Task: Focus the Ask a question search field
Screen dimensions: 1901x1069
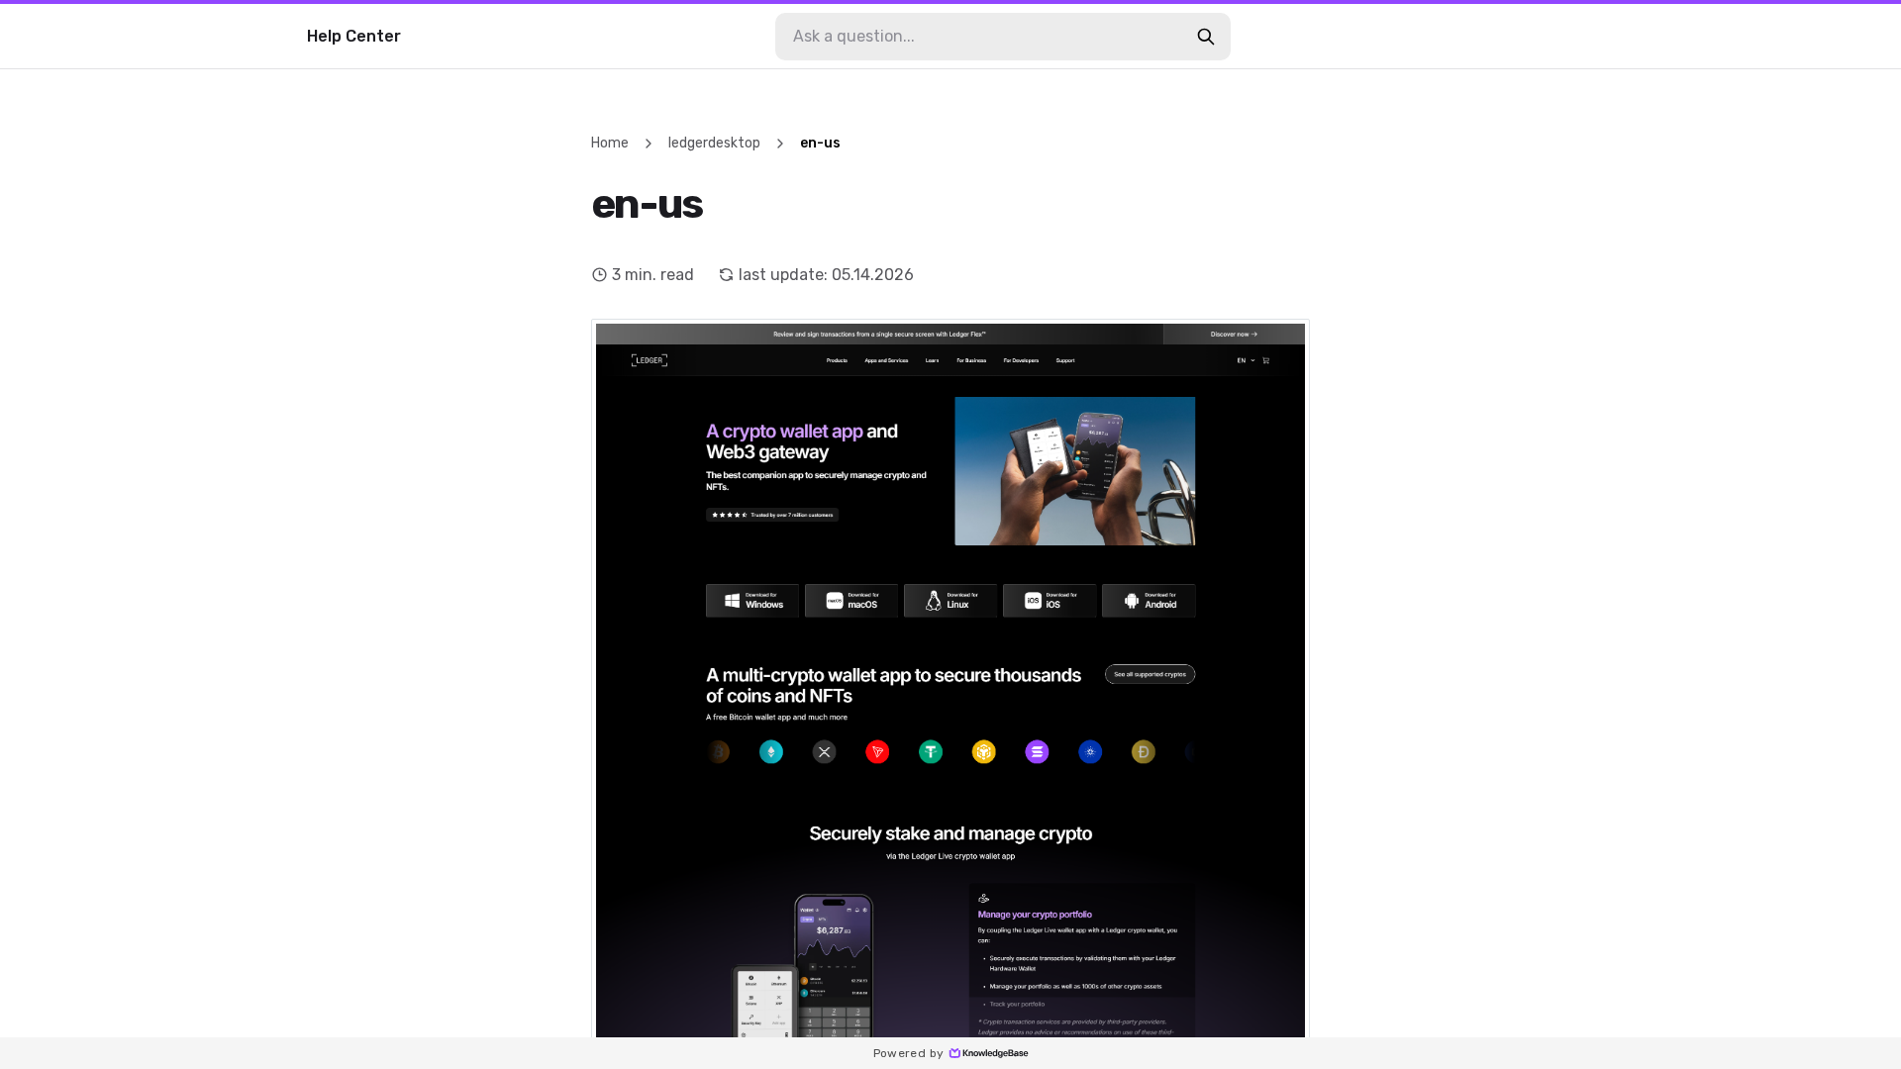Action: (1002, 37)
